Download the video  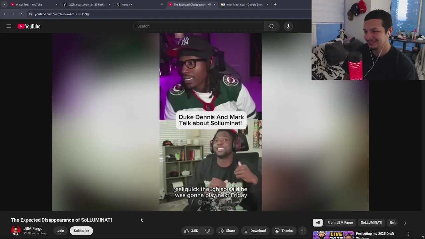point(255,231)
